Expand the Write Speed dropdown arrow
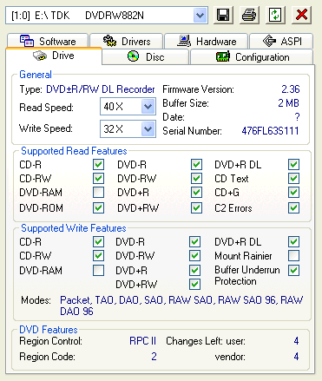 click(148, 128)
